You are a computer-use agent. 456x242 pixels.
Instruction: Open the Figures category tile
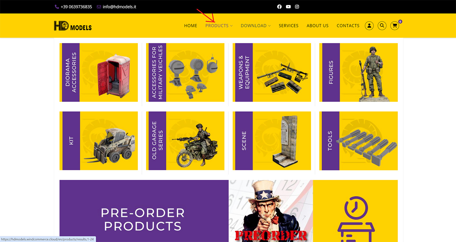click(358, 72)
